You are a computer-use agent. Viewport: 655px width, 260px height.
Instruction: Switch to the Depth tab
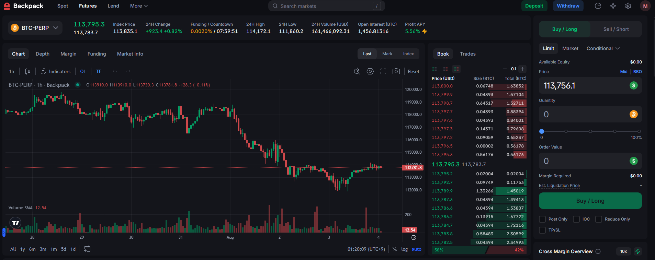tap(43, 54)
